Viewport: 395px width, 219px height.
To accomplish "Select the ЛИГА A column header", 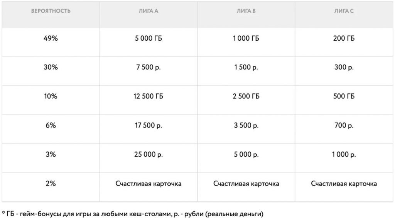I will click(149, 11).
